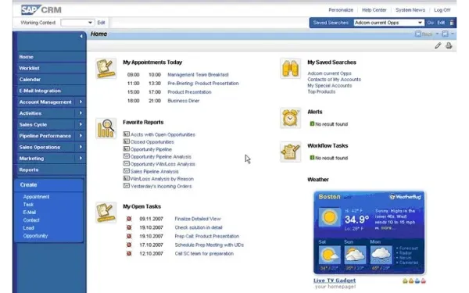Open Contacts of My Accounts saved search
The image size is (469, 293).
[x=334, y=80]
